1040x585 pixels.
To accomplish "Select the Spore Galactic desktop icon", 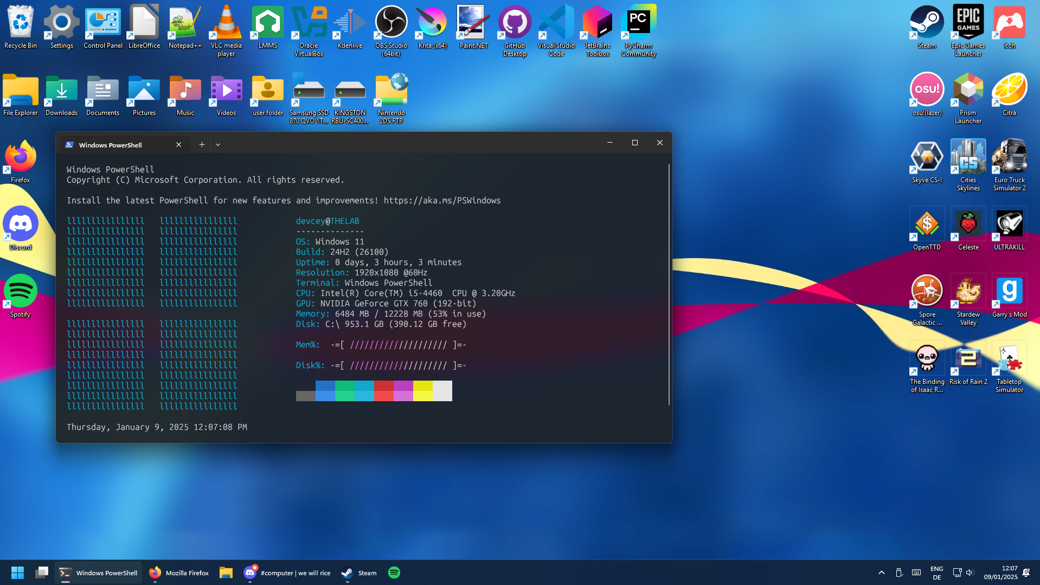I will (x=927, y=299).
